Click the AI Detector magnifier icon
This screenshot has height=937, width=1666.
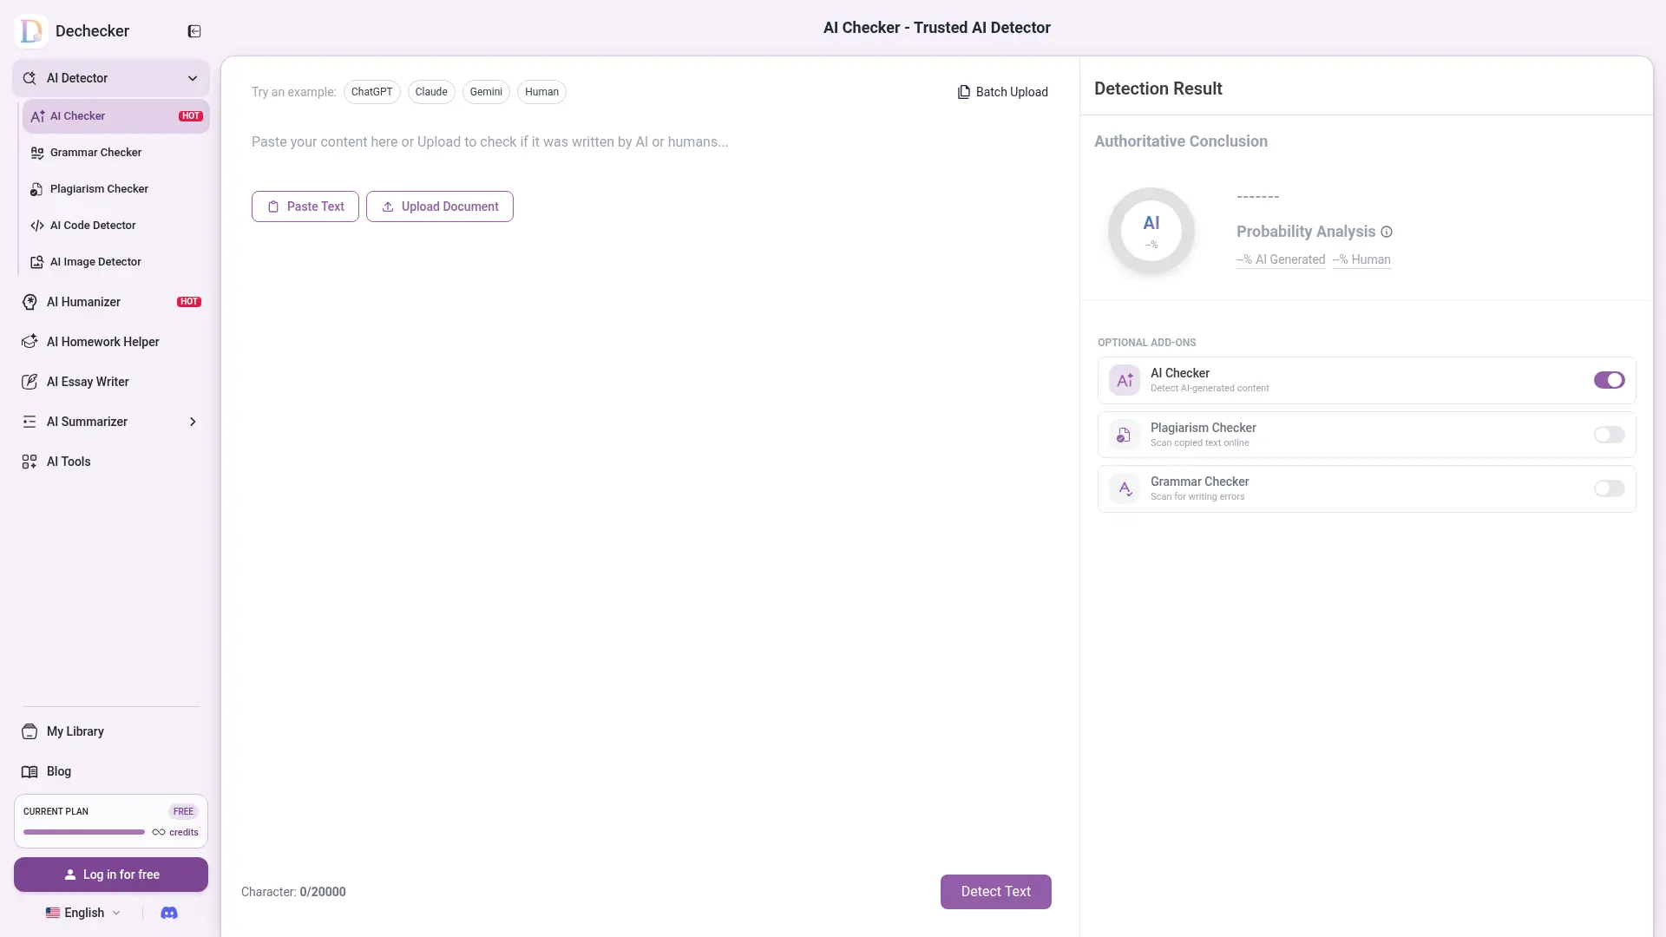[30, 78]
